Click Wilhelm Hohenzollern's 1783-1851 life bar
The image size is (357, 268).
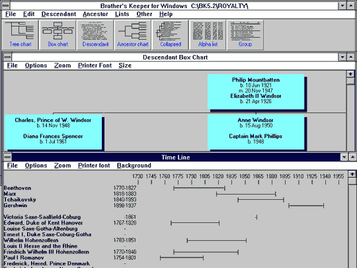217,240
